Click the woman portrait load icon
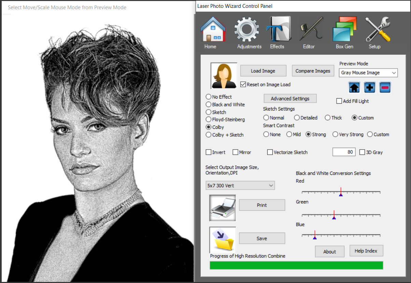The width and height of the screenshot is (411, 283). click(x=224, y=76)
